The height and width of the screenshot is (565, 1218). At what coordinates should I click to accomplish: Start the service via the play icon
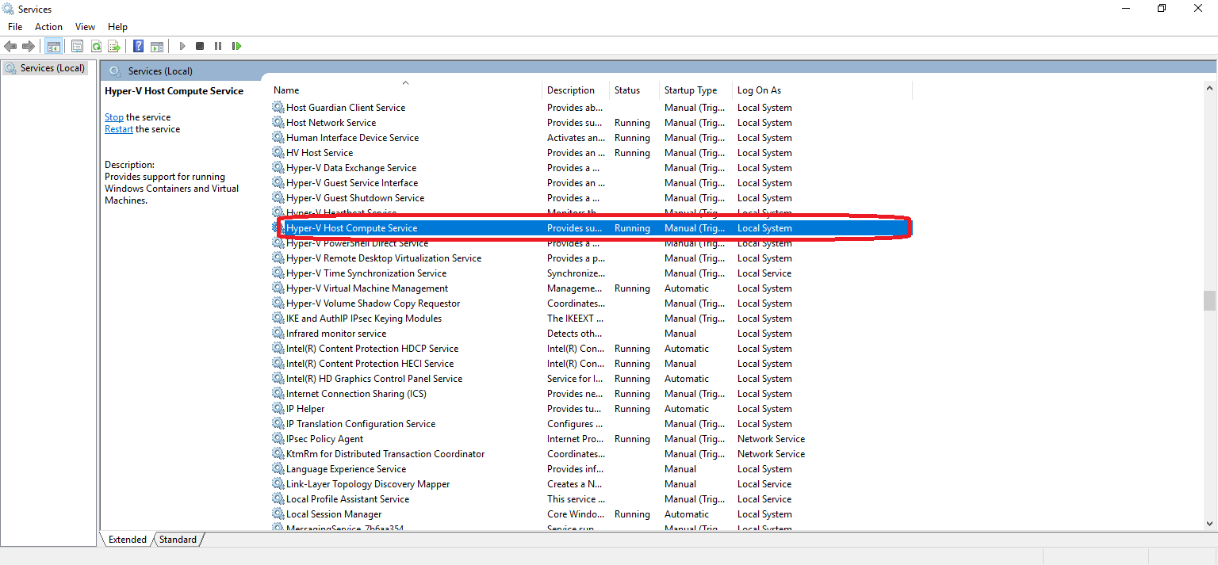click(182, 45)
